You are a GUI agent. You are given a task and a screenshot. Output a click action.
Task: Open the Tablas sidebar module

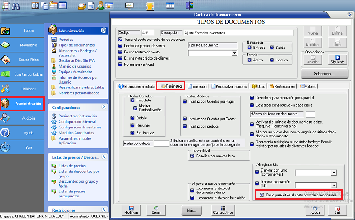tap(22, 31)
